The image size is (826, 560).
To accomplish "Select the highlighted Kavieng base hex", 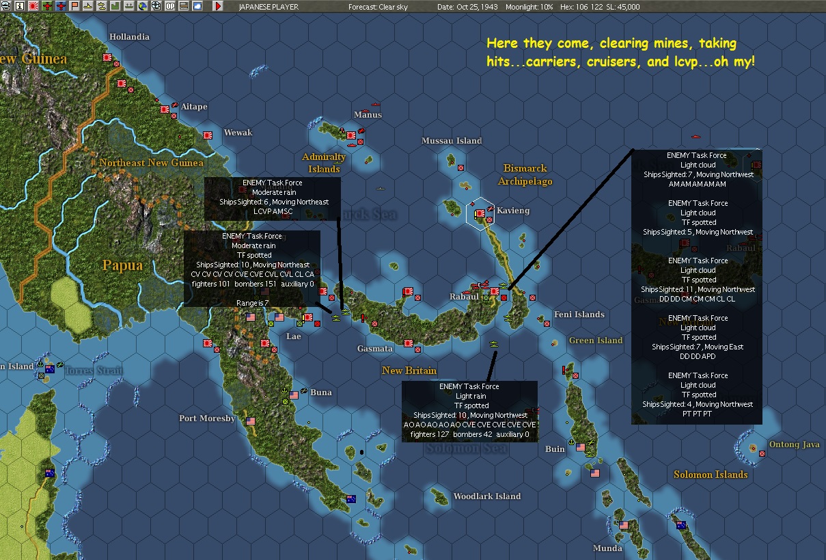I will point(480,214).
